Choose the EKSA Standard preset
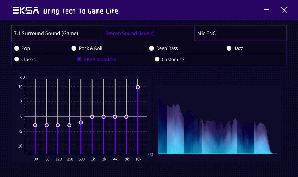 [80, 59]
